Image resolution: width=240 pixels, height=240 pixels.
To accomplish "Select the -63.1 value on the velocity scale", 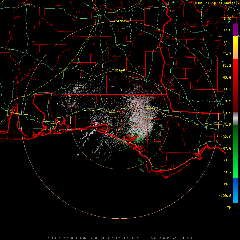I will [x=226, y=160].
